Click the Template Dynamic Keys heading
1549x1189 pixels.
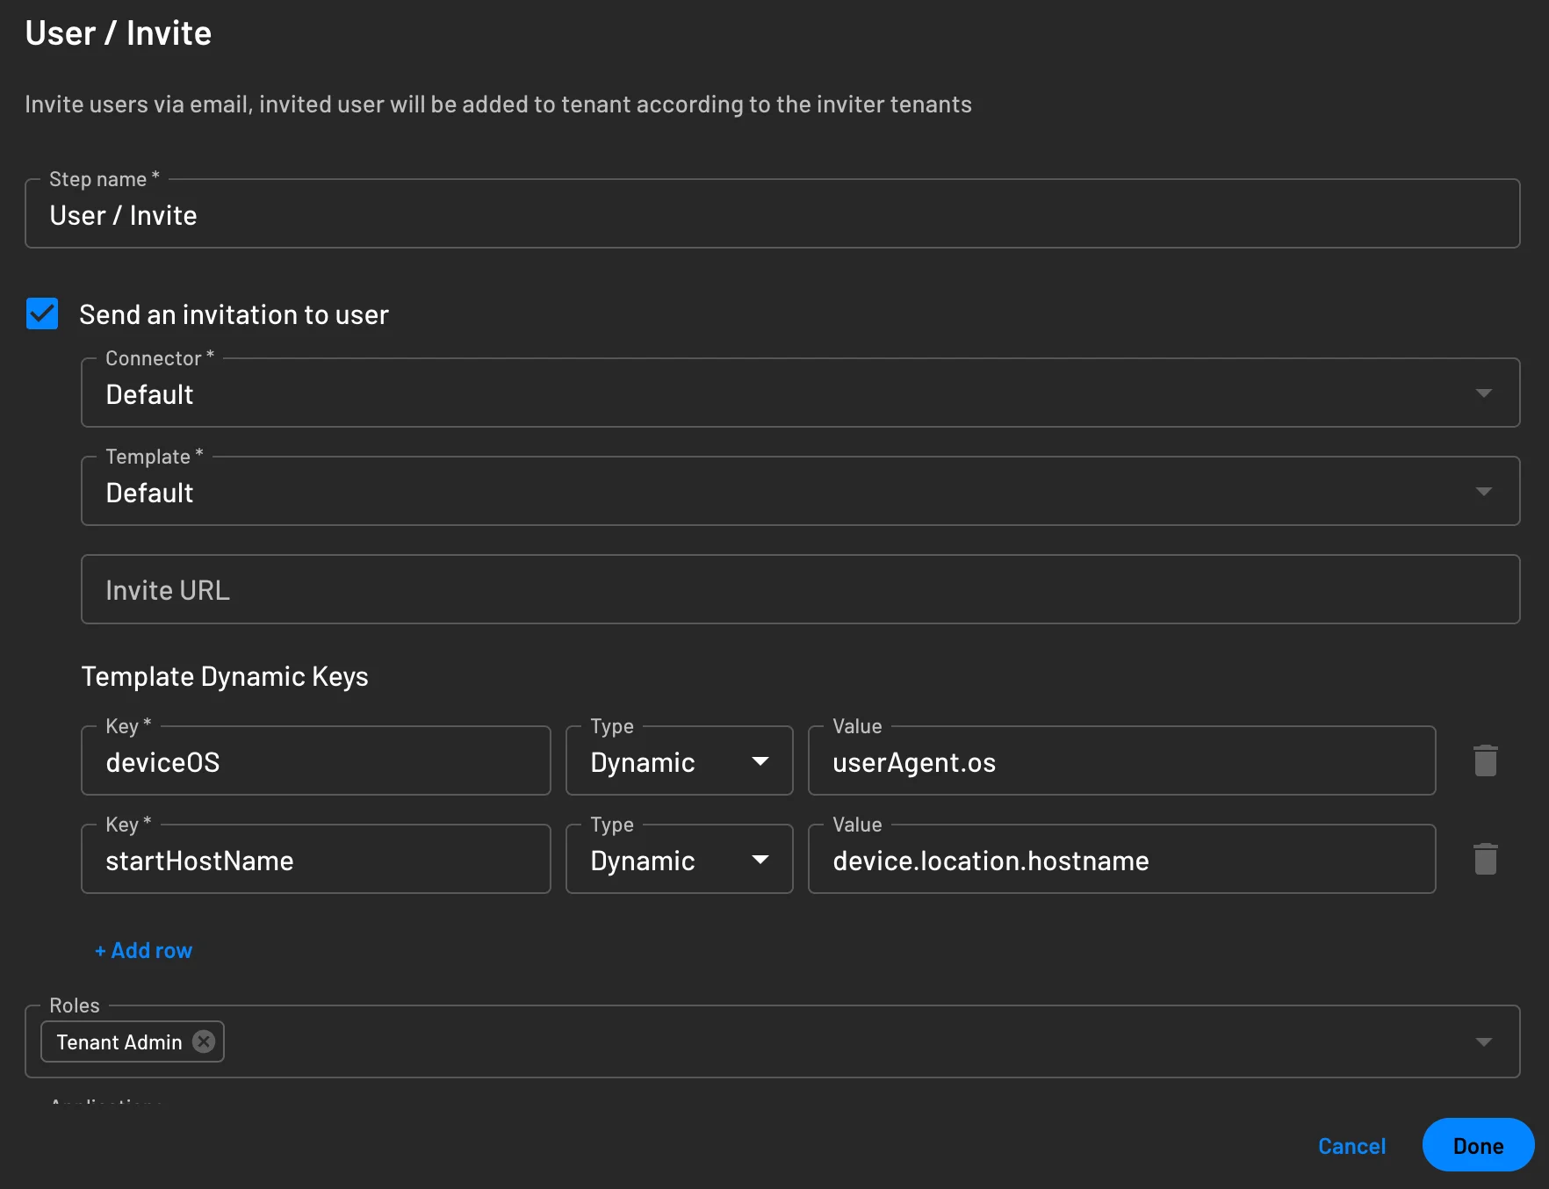(x=225, y=676)
